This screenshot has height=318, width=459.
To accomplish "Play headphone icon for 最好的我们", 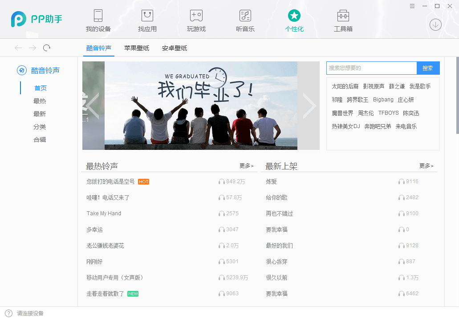I will click(401, 246).
